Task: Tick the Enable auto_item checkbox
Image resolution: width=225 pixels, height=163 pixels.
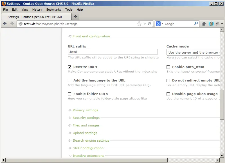Action: click(168, 67)
